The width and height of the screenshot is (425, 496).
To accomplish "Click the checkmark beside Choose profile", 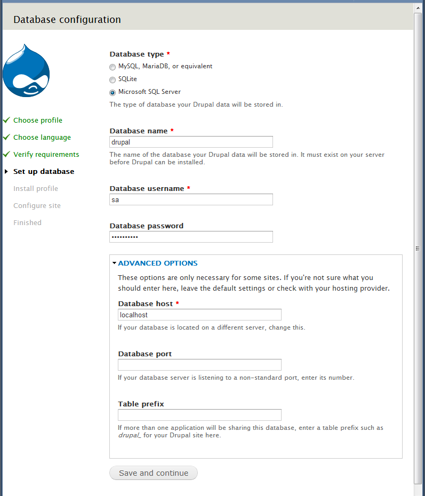I will (6, 120).
